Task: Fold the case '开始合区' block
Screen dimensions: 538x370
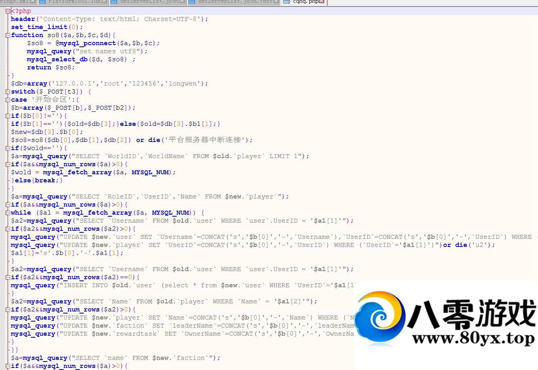Action: pyautogui.click(x=8, y=100)
